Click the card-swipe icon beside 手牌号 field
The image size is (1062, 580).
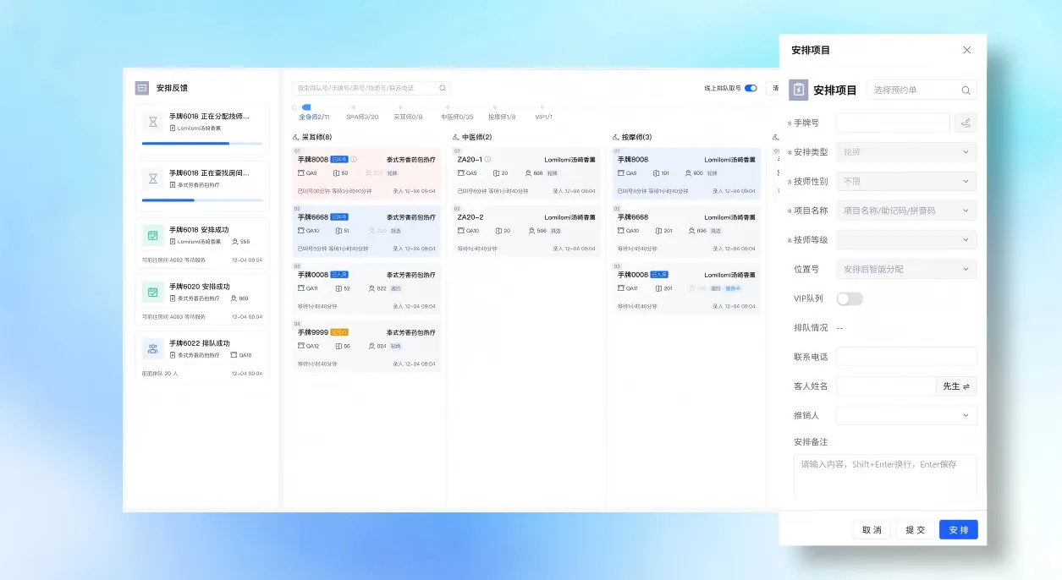pos(966,123)
